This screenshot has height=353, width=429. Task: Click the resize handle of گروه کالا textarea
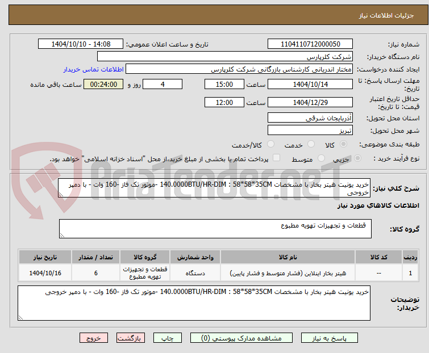tap(62, 236)
